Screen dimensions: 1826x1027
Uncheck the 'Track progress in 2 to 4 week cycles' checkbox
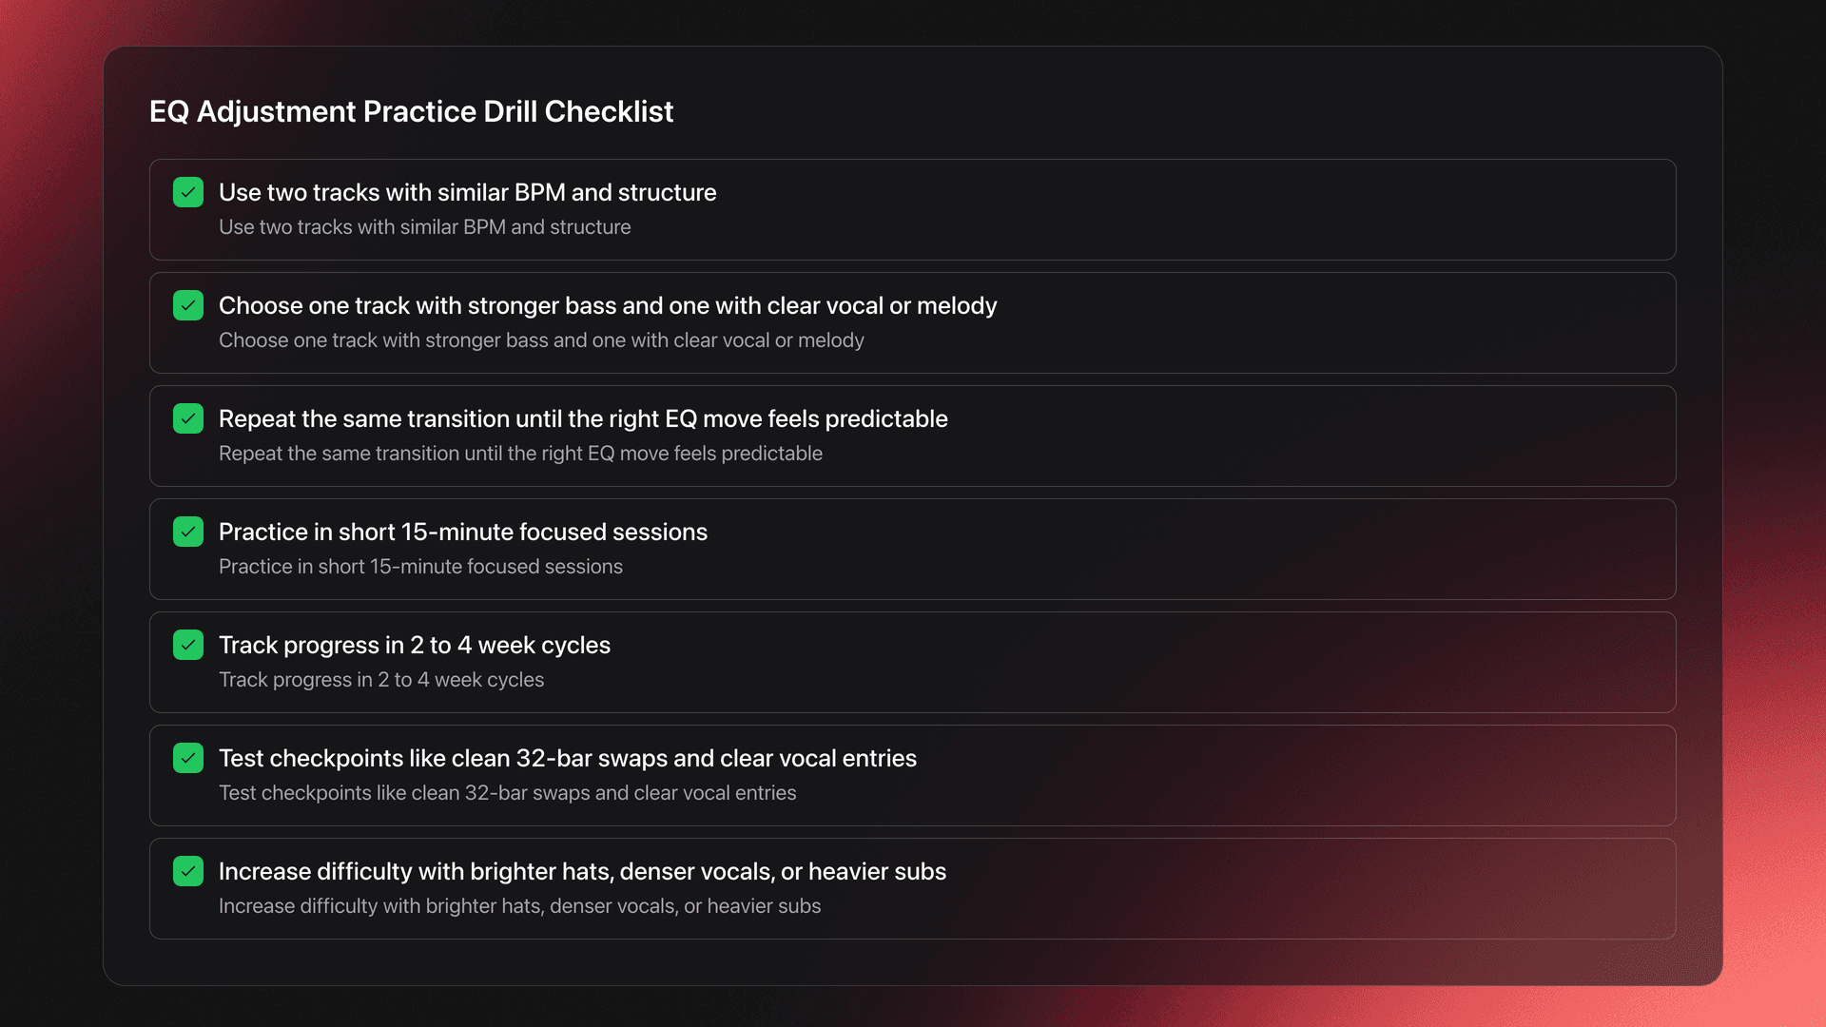(188, 645)
